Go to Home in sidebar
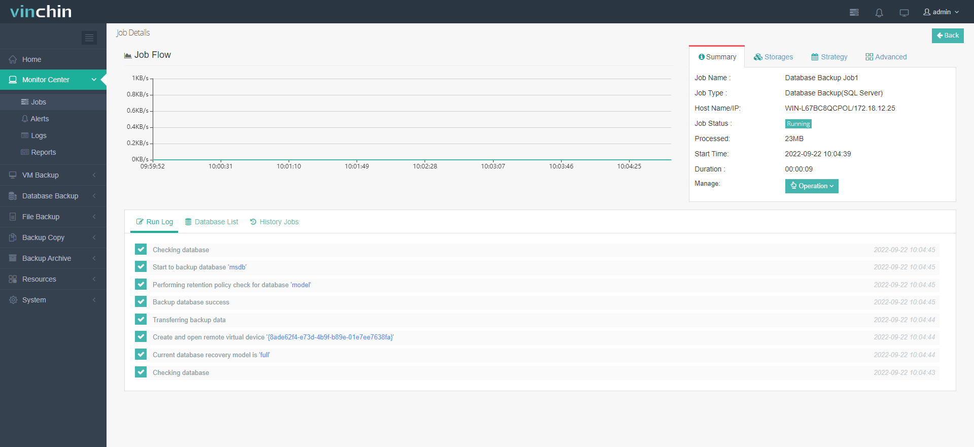The height and width of the screenshot is (447, 974). pos(53,59)
